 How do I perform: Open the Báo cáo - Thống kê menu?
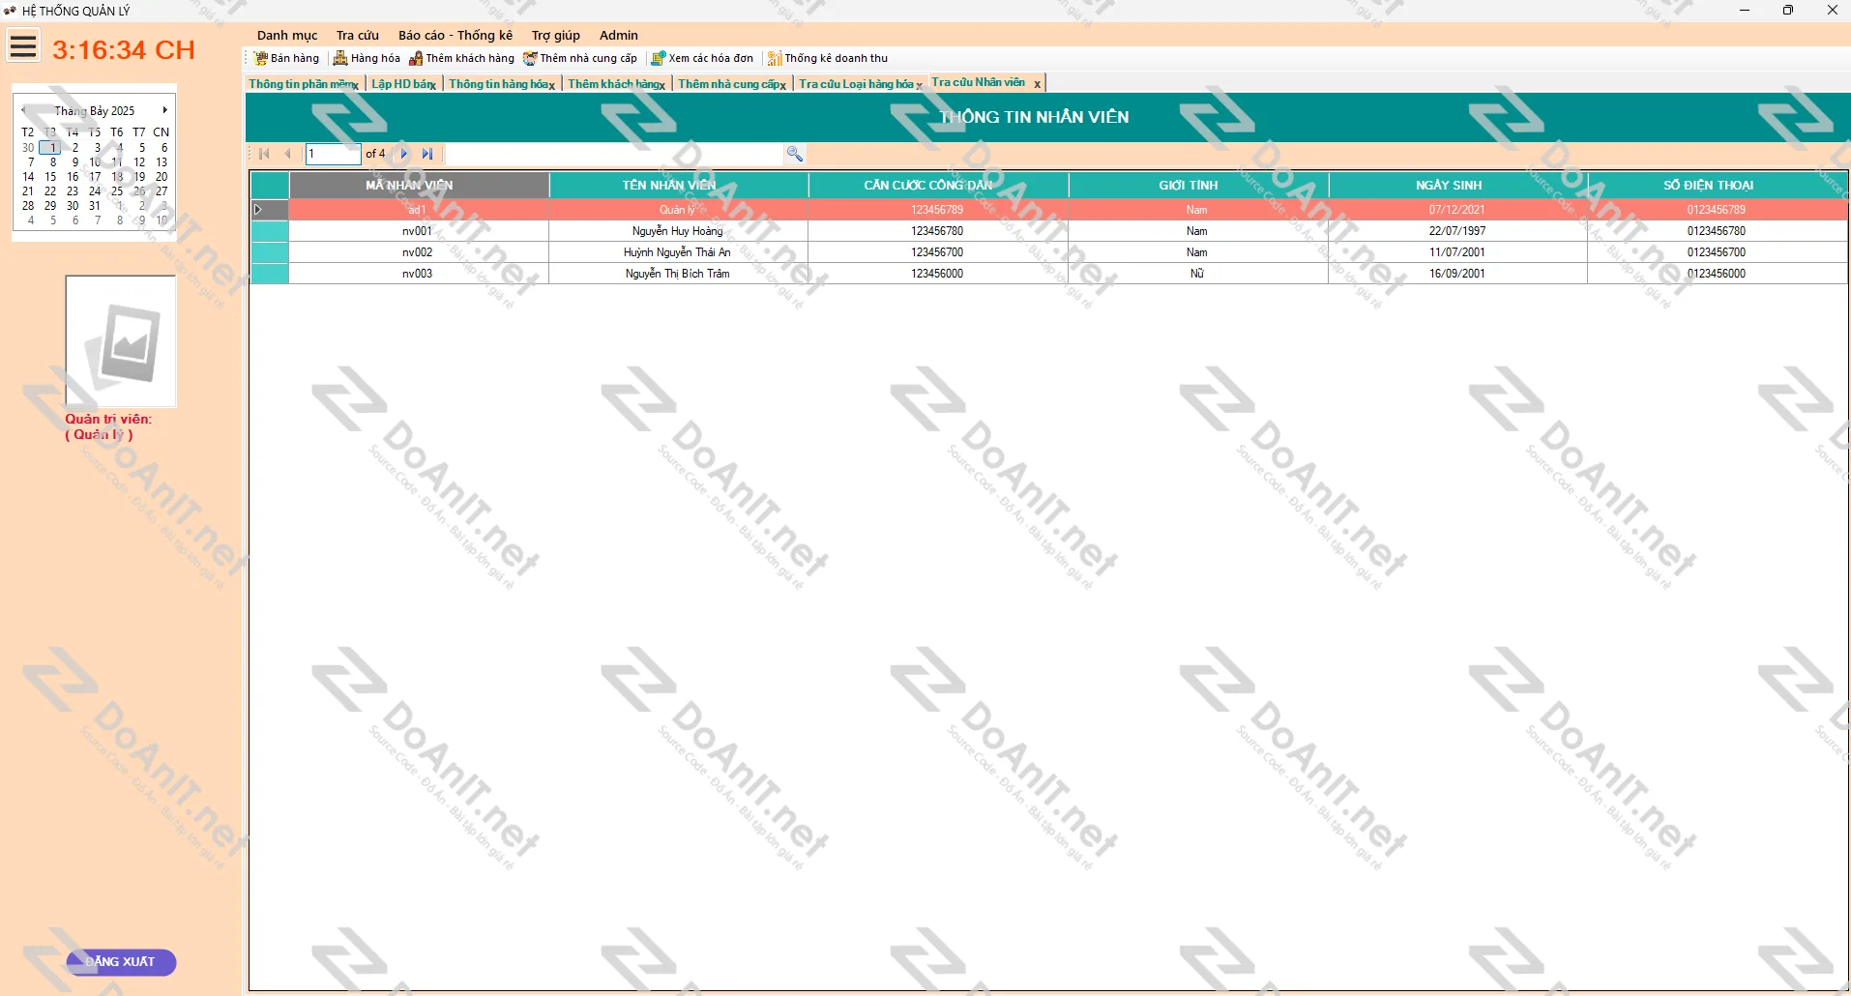click(x=455, y=35)
